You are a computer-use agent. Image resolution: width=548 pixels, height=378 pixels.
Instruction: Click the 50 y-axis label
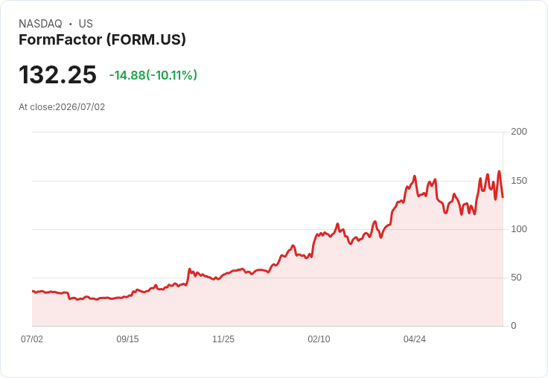click(x=516, y=278)
